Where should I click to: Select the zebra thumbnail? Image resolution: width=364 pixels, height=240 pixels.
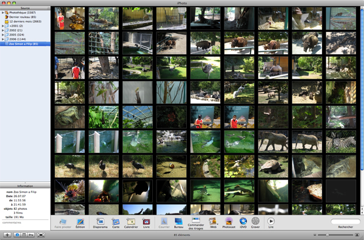click(x=341, y=141)
